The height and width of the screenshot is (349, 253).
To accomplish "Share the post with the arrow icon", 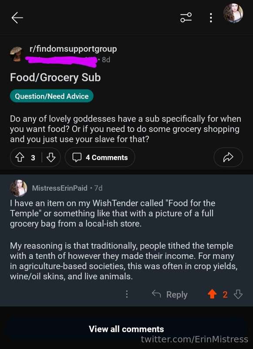I will 228,157.
